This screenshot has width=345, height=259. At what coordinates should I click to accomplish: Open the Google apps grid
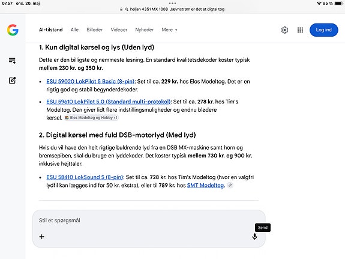pyautogui.click(x=300, y=30)
